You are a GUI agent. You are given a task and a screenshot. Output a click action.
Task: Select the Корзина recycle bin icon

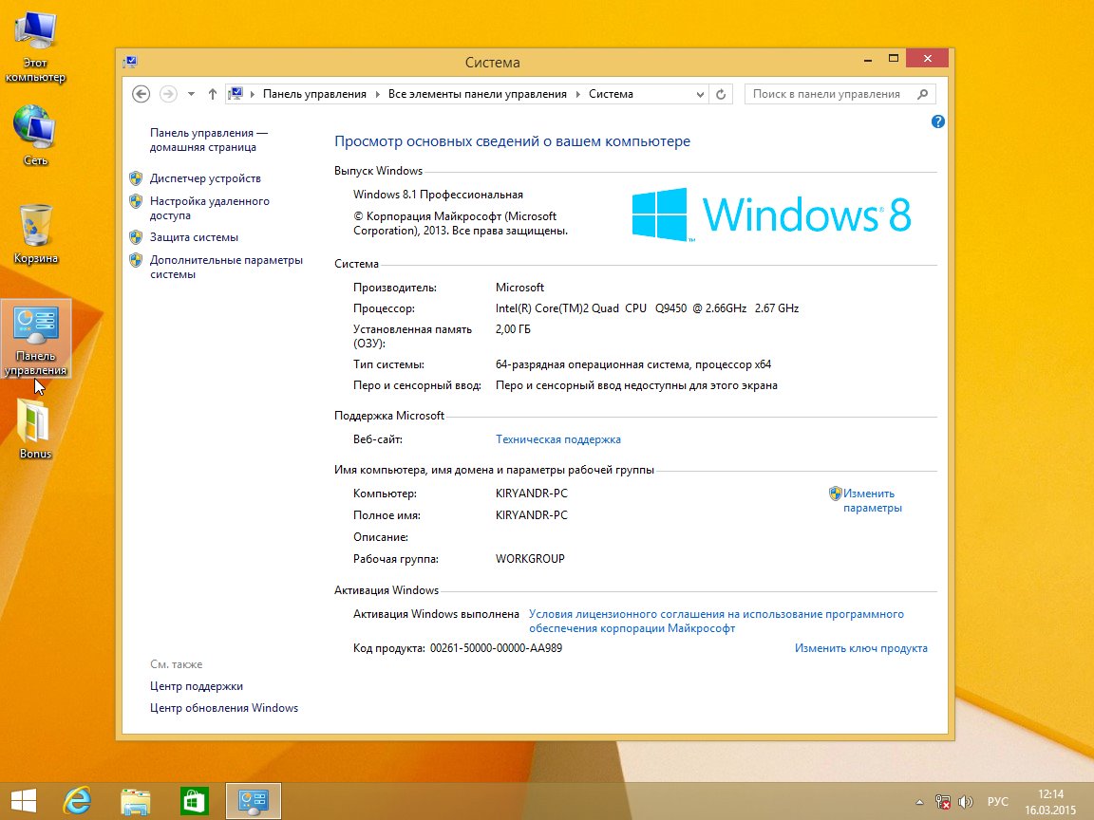[35, 232]
